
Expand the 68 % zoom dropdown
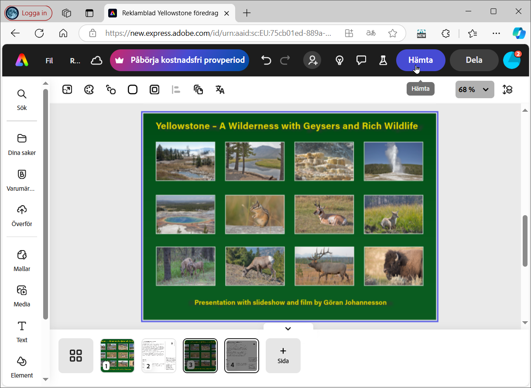475,89
